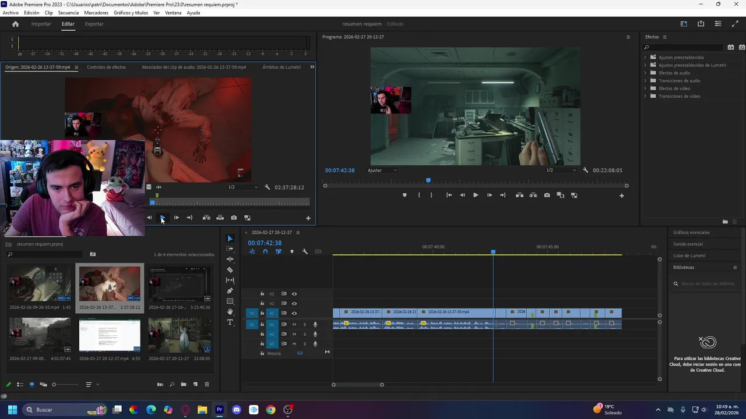Screen dimensions: 746x419
Task: Toggle V3 track output eye icon
Action: [294, 294]
